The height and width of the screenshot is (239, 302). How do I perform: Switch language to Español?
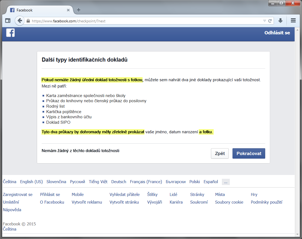[211, 181]
